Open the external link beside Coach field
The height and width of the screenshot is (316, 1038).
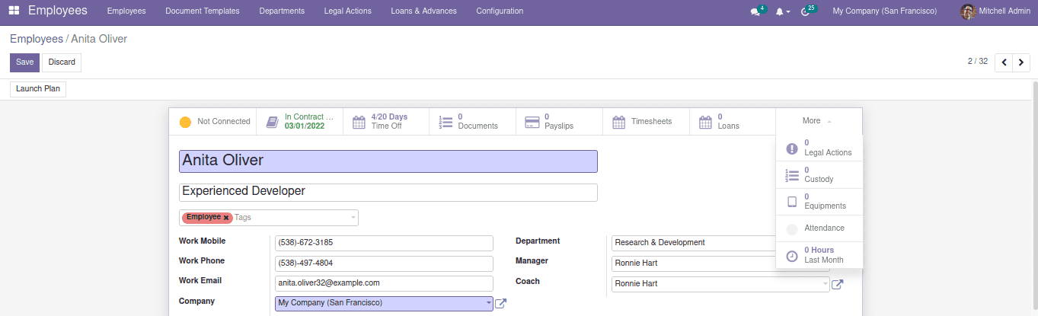(x=837, y=284)
